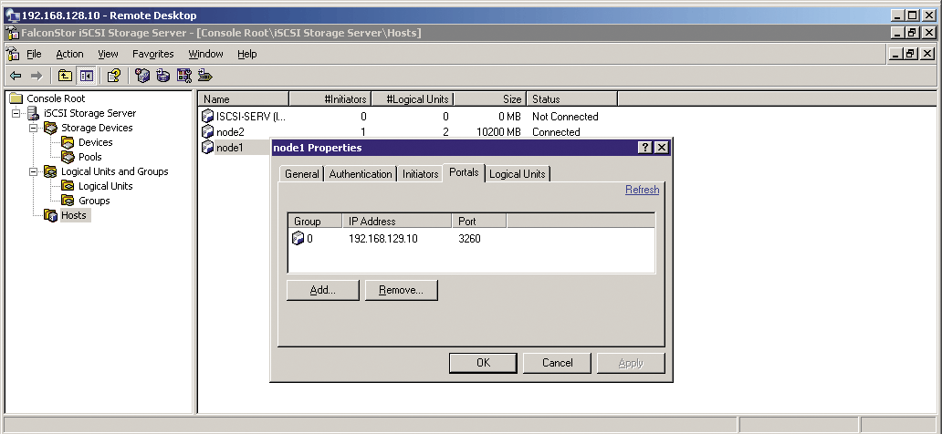
Task: Select Console Root in the tree
Action: point(56,98)
